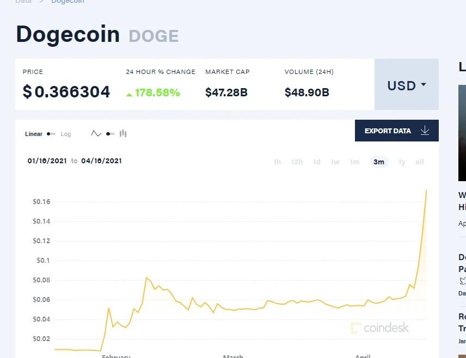The image size is (466, 358).
Task: Click the green 24-hour change arrow
Action: click(129, 95)
